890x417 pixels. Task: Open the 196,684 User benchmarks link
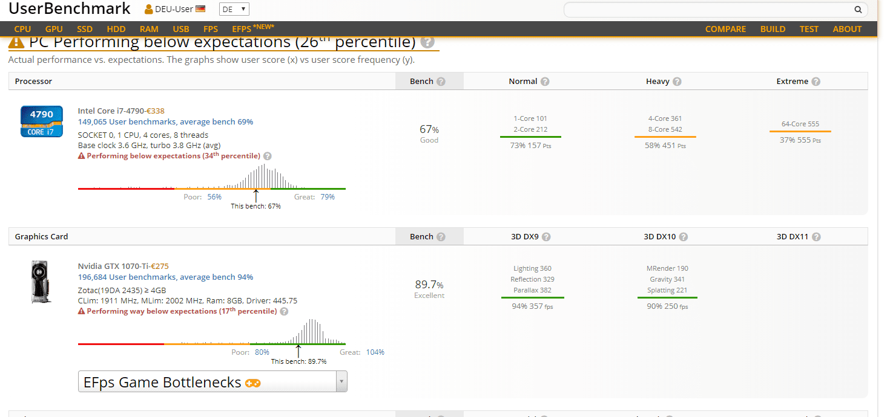click(165, 277)
